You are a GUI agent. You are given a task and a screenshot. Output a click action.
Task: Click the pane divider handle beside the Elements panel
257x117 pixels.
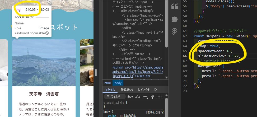pyautogui.click(x=96, y=72)
